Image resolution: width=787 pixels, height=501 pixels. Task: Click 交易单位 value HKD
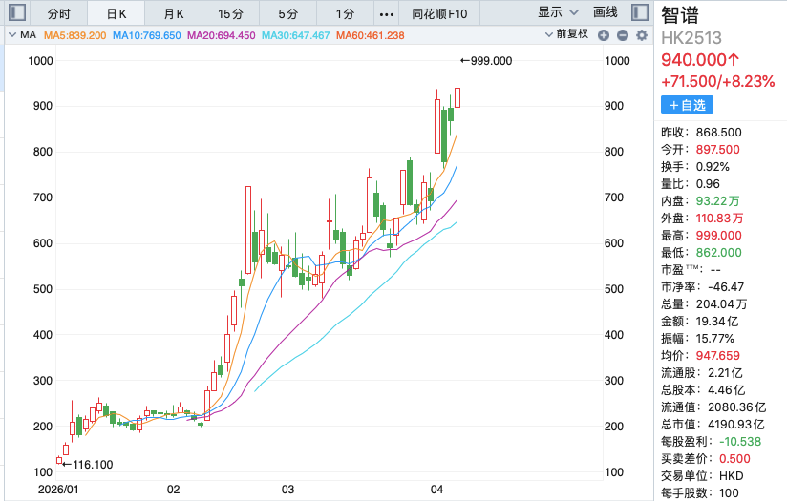click(732, 475)
